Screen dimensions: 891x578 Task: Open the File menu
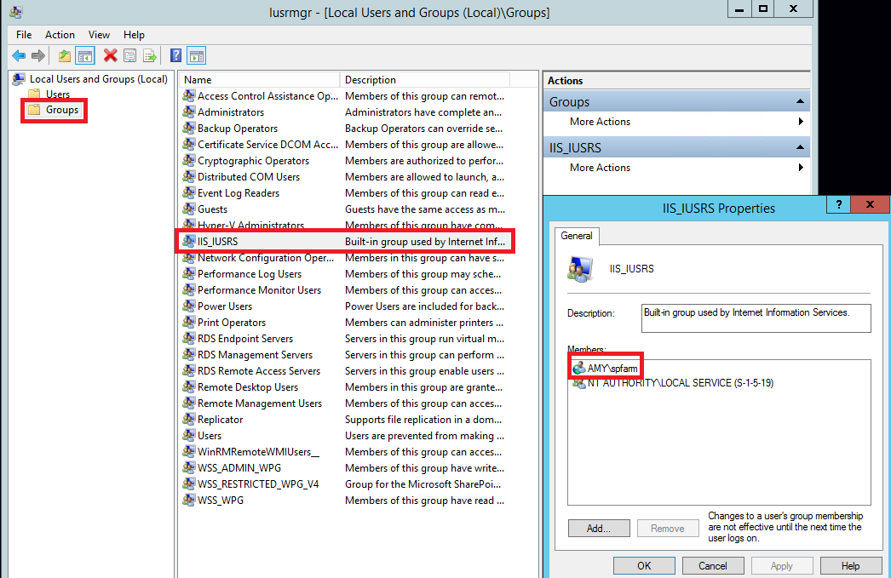[24, 35]
